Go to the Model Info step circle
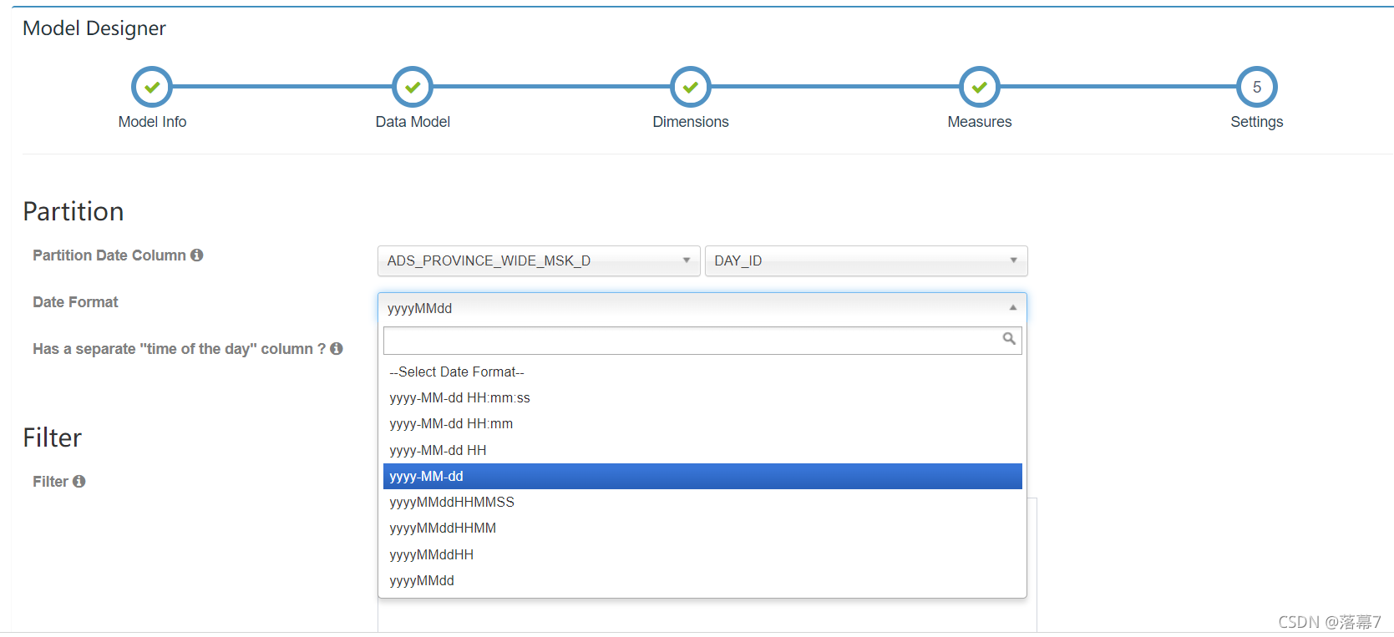 152,87
